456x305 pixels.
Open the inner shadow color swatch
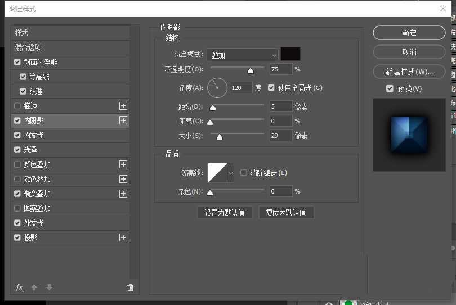[290, 54]
